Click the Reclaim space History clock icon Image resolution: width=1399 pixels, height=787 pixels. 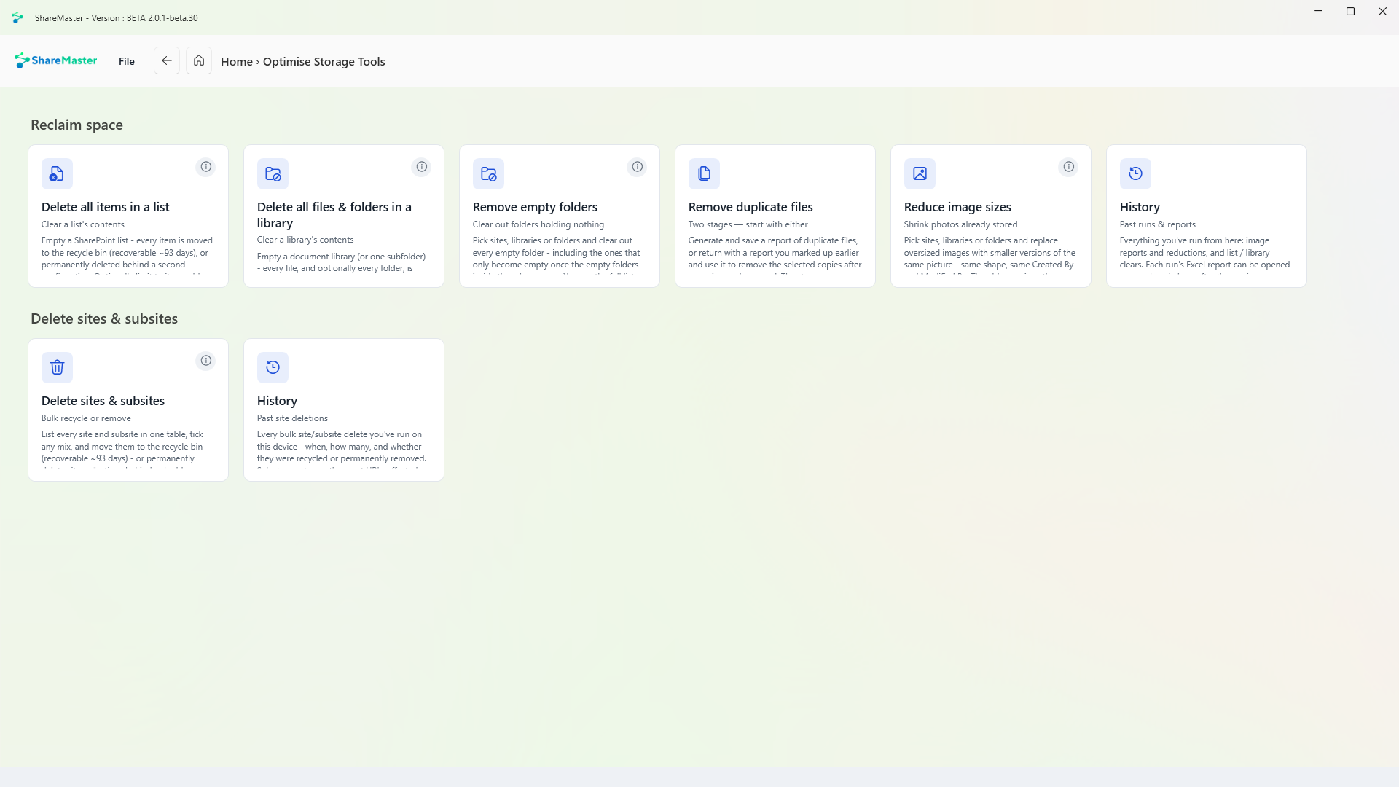click(1135, 174)
